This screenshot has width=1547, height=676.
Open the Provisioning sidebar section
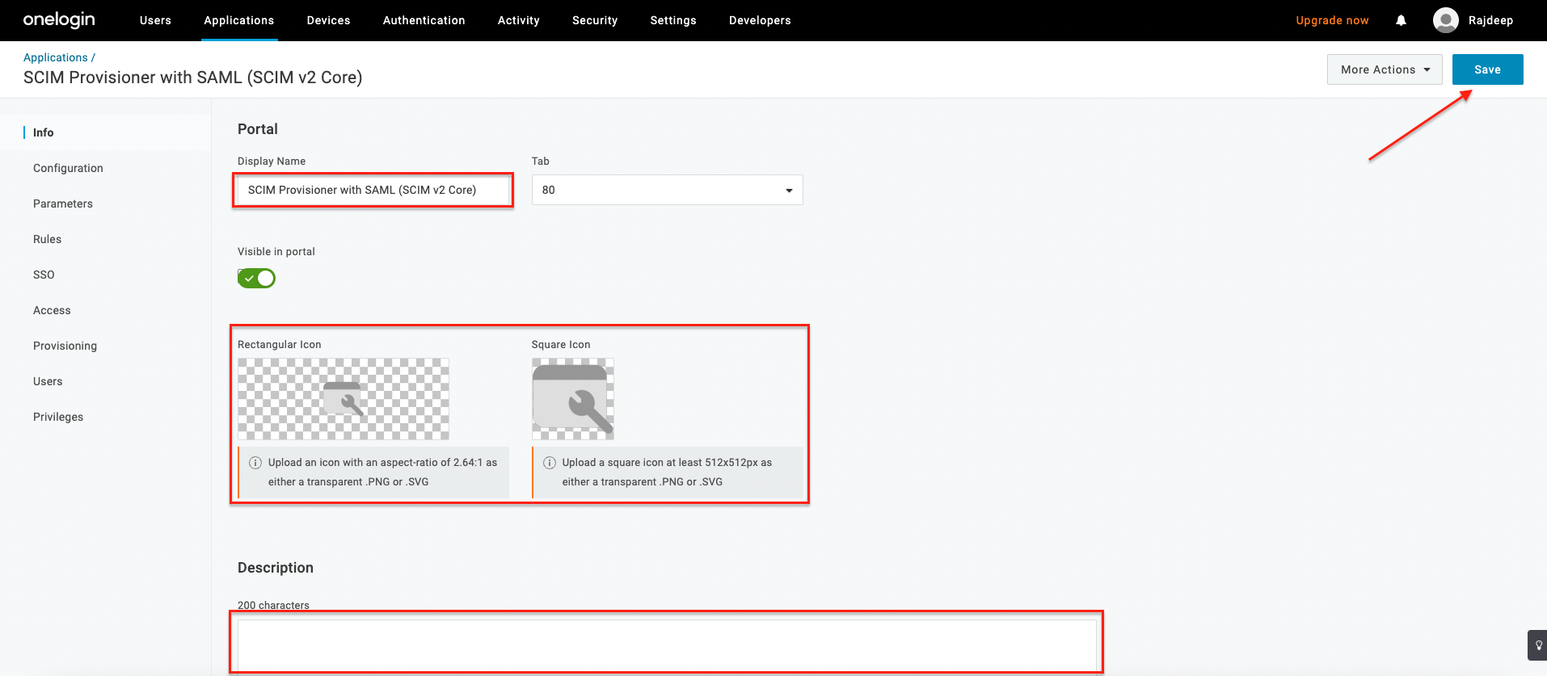pos(65,346)
